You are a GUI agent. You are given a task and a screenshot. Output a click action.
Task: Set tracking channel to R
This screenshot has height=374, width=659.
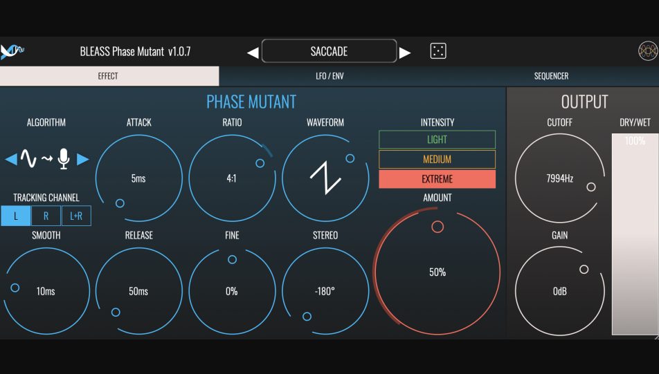pyautogui.click(x=46, y=216)
